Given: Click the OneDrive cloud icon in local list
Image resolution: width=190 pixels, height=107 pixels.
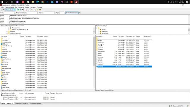Looking at the screenshot, I should [1, 80].
